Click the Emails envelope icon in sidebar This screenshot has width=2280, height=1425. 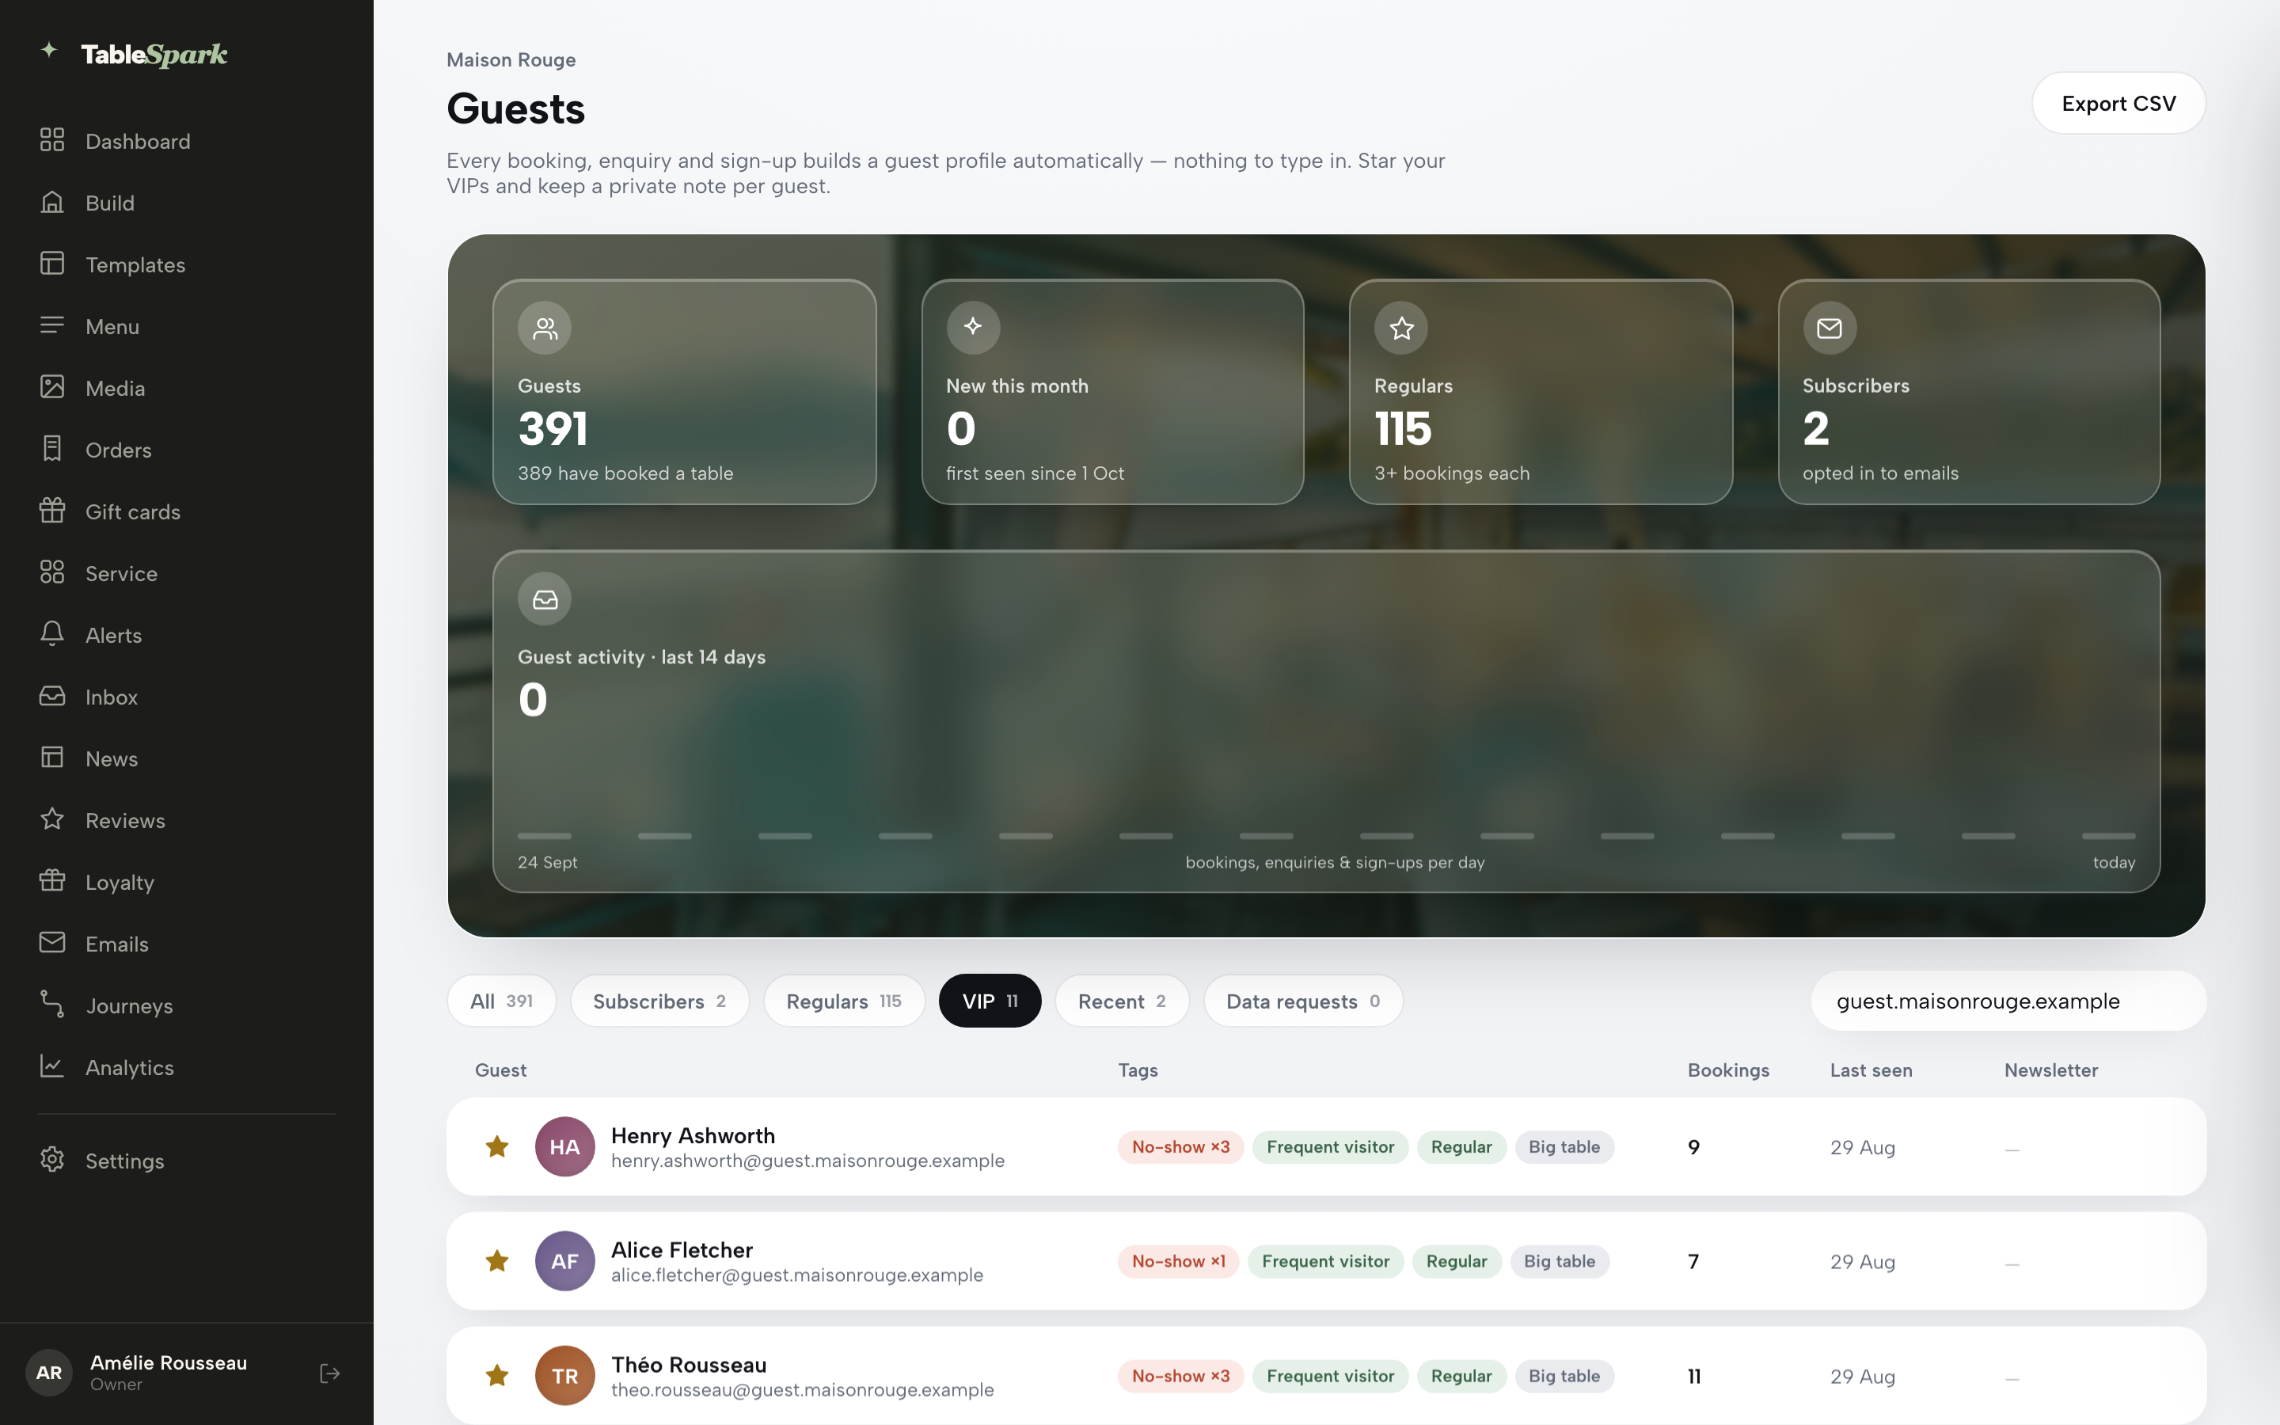coord(51,942)
